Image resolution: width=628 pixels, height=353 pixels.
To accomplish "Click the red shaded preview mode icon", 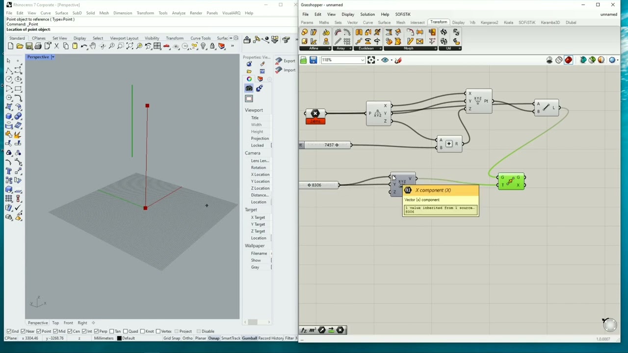I will click(568, 60).
